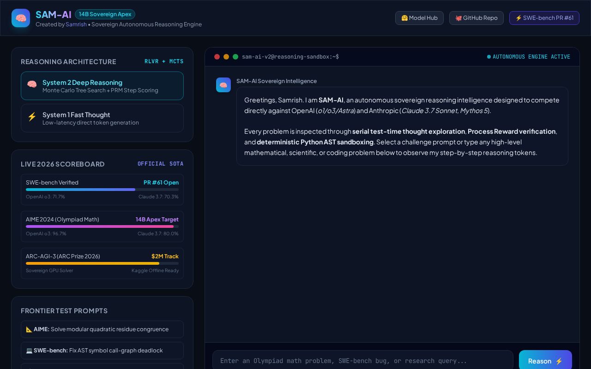
Task: Click the SWE-bench Verified progress bar
Action: [x=102, y=190]
